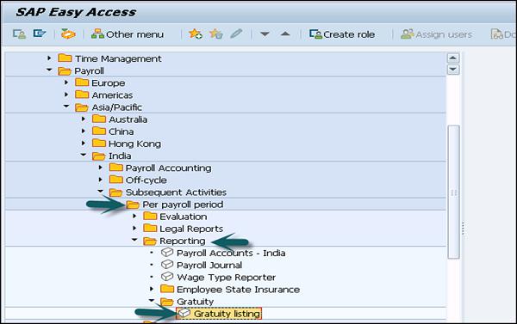Expand the Employee State Insurance folder

point(152,289)
